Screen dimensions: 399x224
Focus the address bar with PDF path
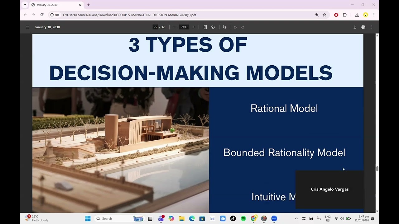[187, 15]
